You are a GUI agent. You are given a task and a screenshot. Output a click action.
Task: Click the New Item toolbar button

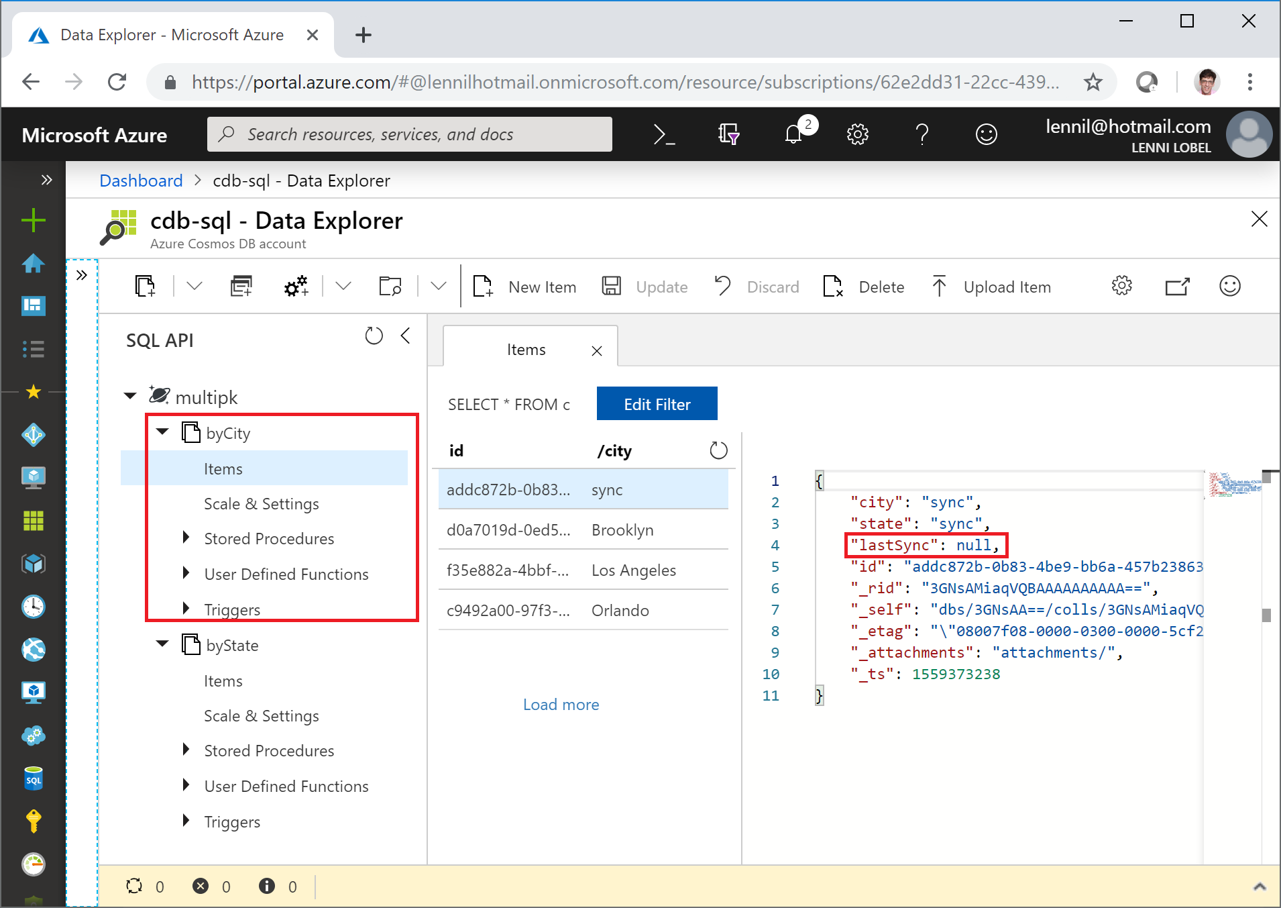point(524,287)
